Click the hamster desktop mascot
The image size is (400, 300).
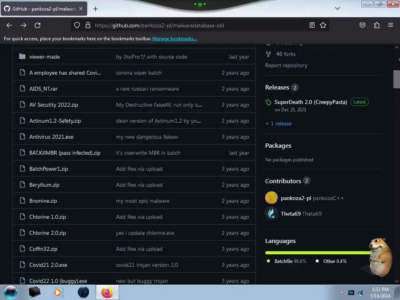point(380,257)
